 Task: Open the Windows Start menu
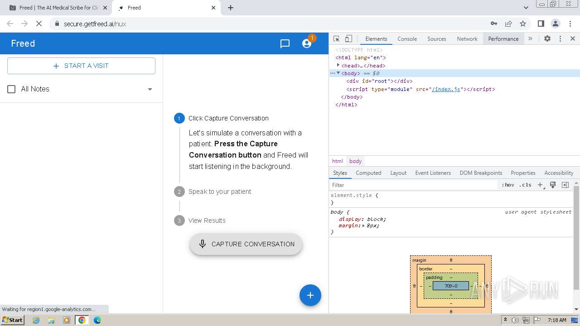[13, 320]
